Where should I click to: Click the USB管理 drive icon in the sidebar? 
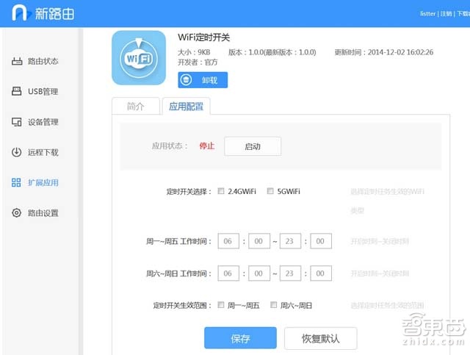[x=16, y=91]
